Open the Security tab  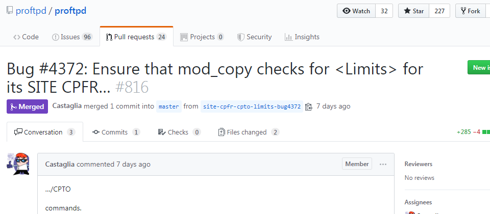point(254,37)
